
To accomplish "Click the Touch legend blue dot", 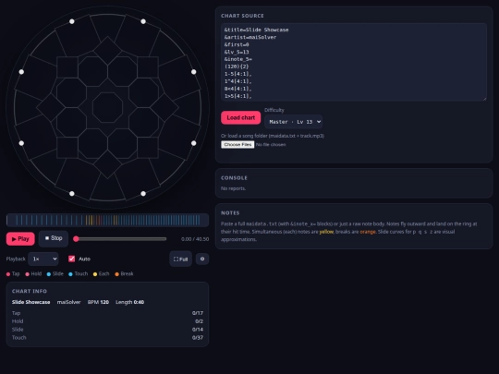I will (x=70, y=274).
